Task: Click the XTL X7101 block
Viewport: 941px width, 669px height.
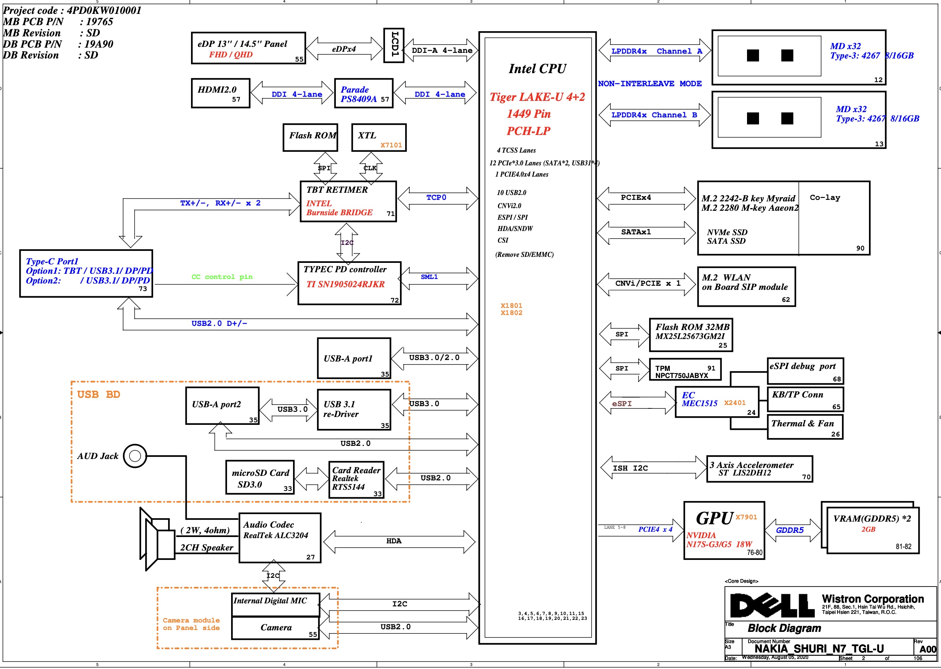Action: pyautogui.click(x=379, y=138)
